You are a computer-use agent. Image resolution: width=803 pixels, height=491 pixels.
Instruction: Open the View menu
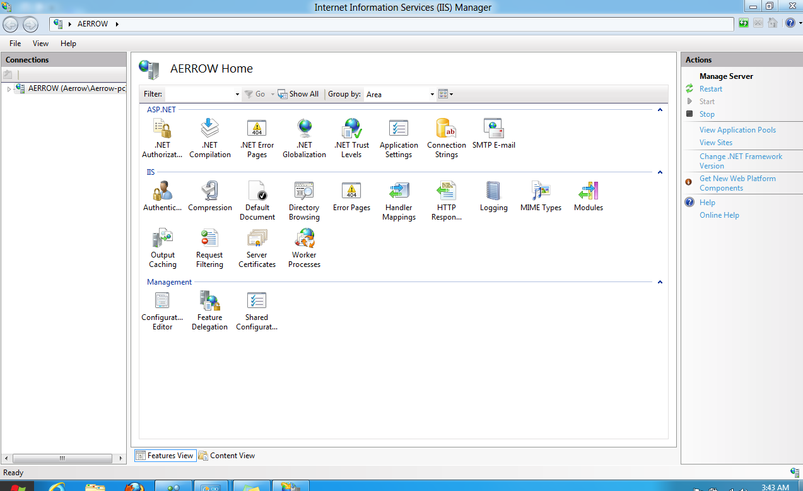tap(40, 44)
